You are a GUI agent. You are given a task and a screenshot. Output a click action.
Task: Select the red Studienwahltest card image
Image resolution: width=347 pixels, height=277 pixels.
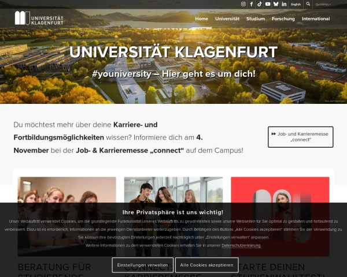point(280,216)
